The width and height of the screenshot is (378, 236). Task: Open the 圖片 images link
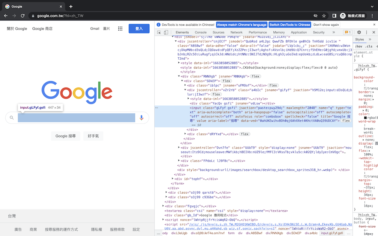[106, 29]
